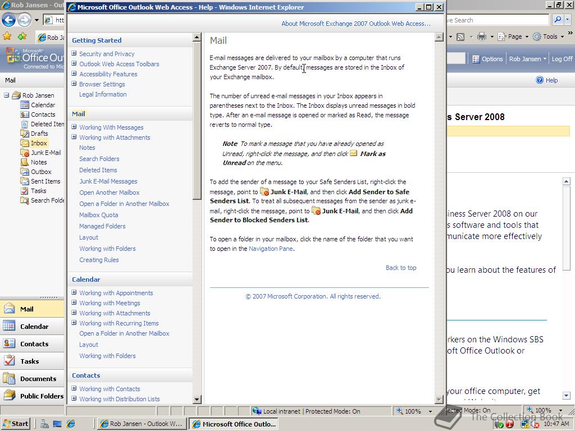Open Sent Items folder icon in tree
Screen dimensions: 575x431
25,181
